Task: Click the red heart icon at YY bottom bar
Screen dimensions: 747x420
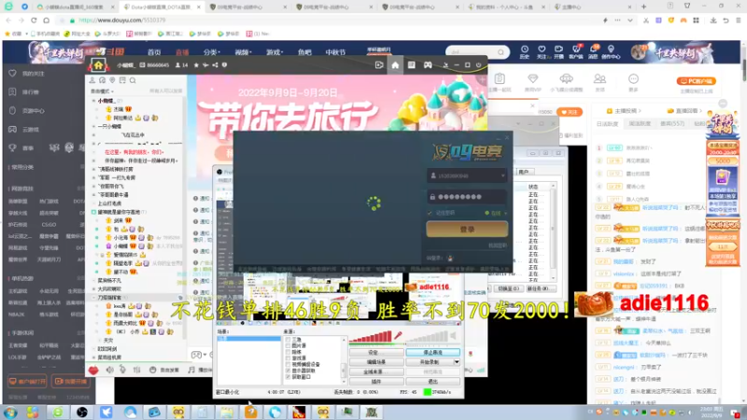Action: tap(93, 370)
